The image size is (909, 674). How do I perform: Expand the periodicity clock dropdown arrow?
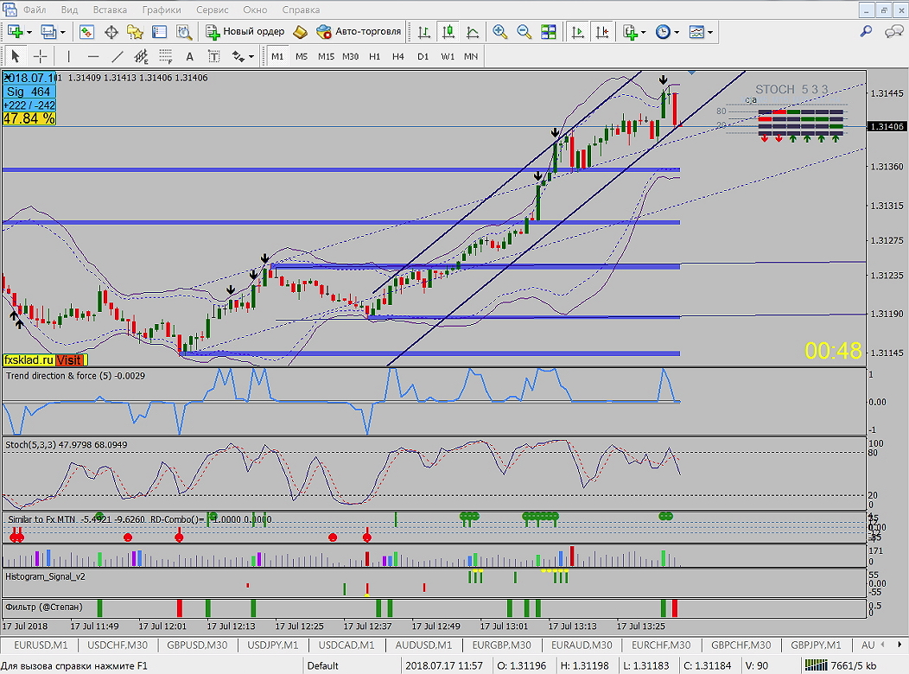(x=677, y=33)
